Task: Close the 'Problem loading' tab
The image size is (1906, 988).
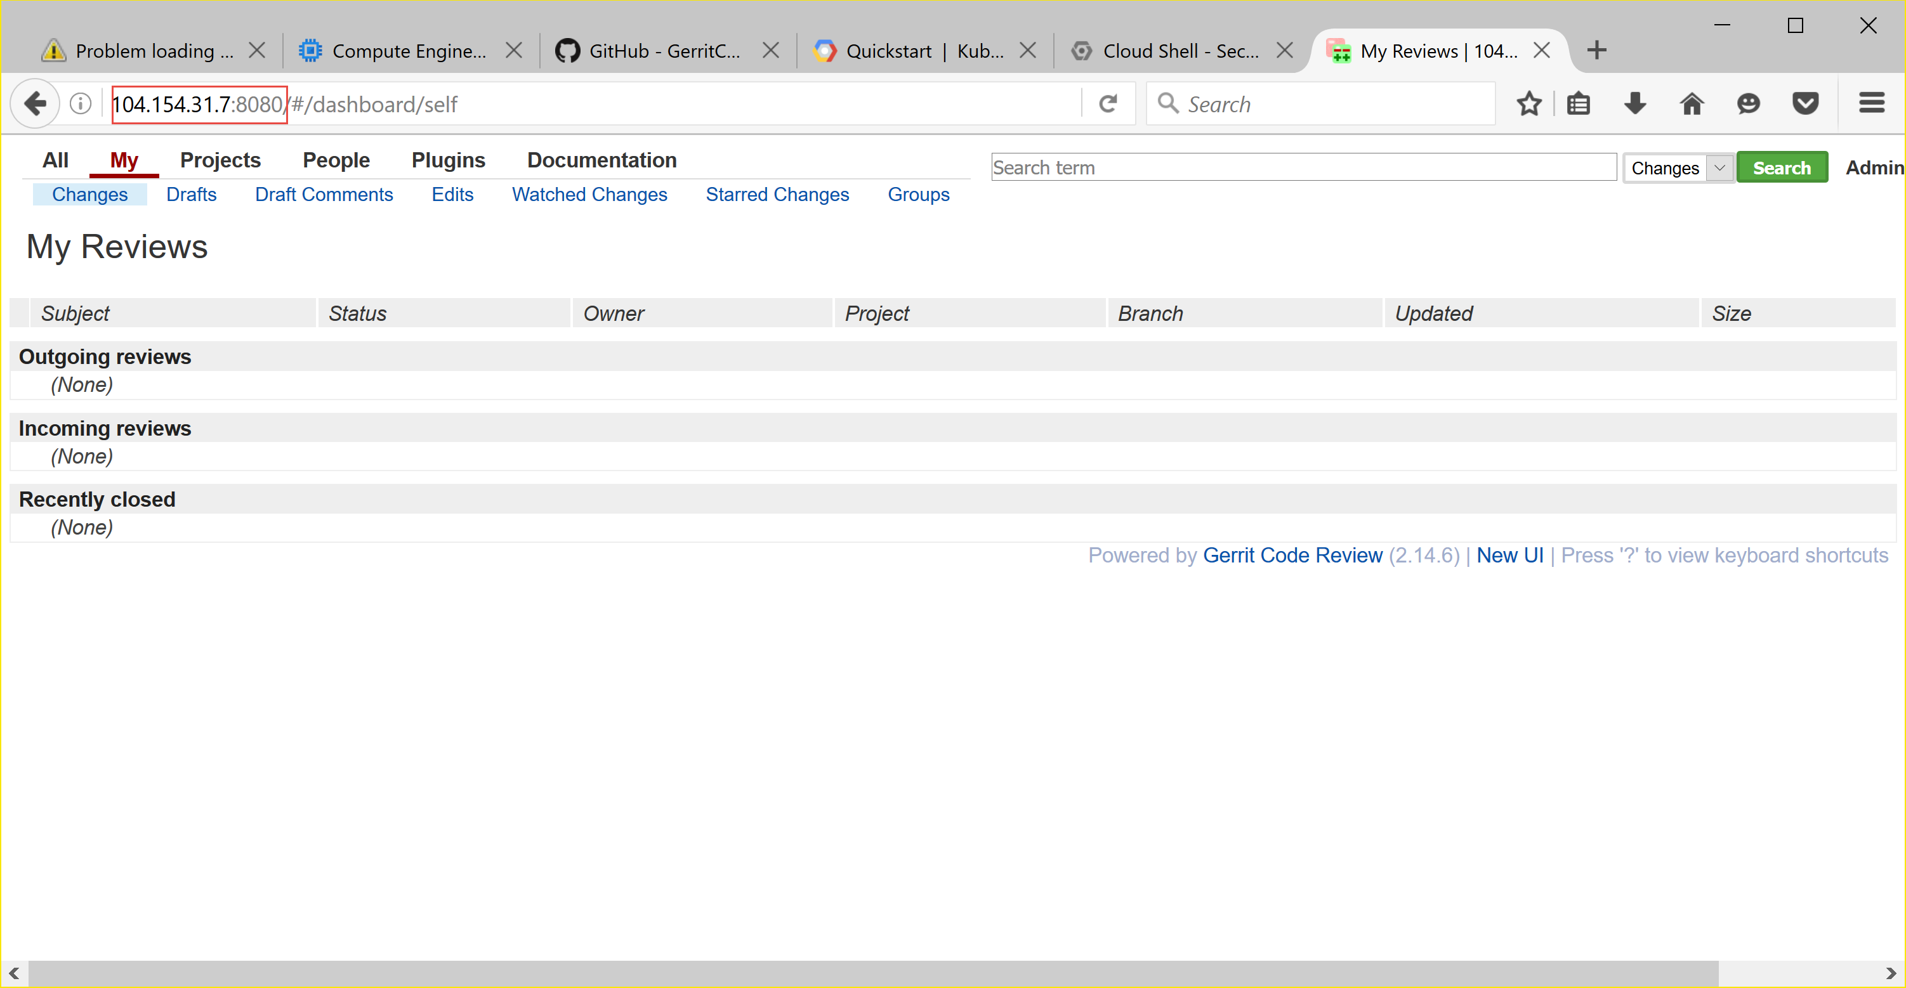Action: (257, 50)
